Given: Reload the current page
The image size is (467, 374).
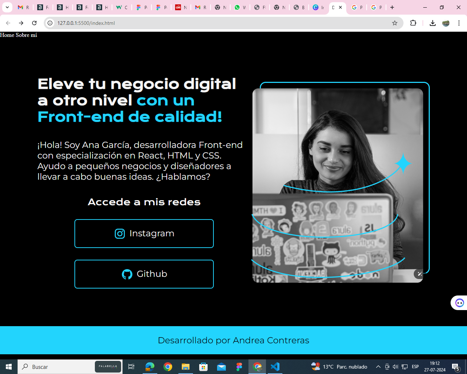Looking at the screenshot, I should coord(34,23).
